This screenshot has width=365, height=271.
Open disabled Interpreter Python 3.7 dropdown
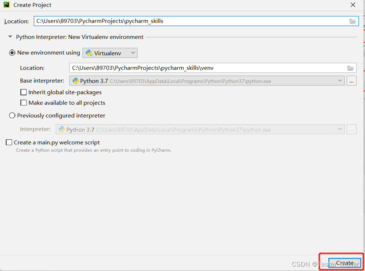200,129
